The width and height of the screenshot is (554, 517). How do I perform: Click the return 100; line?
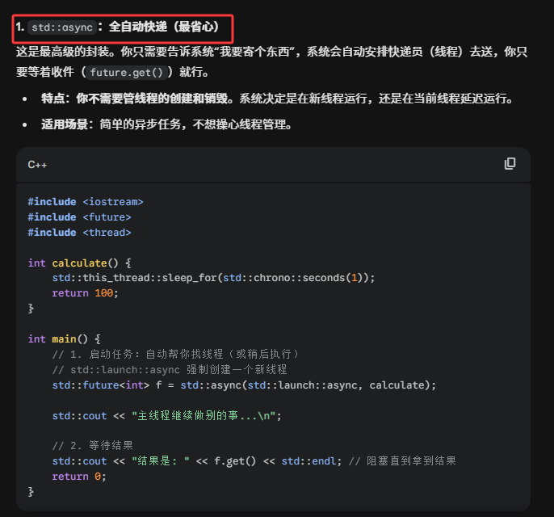tap(85, 293)
